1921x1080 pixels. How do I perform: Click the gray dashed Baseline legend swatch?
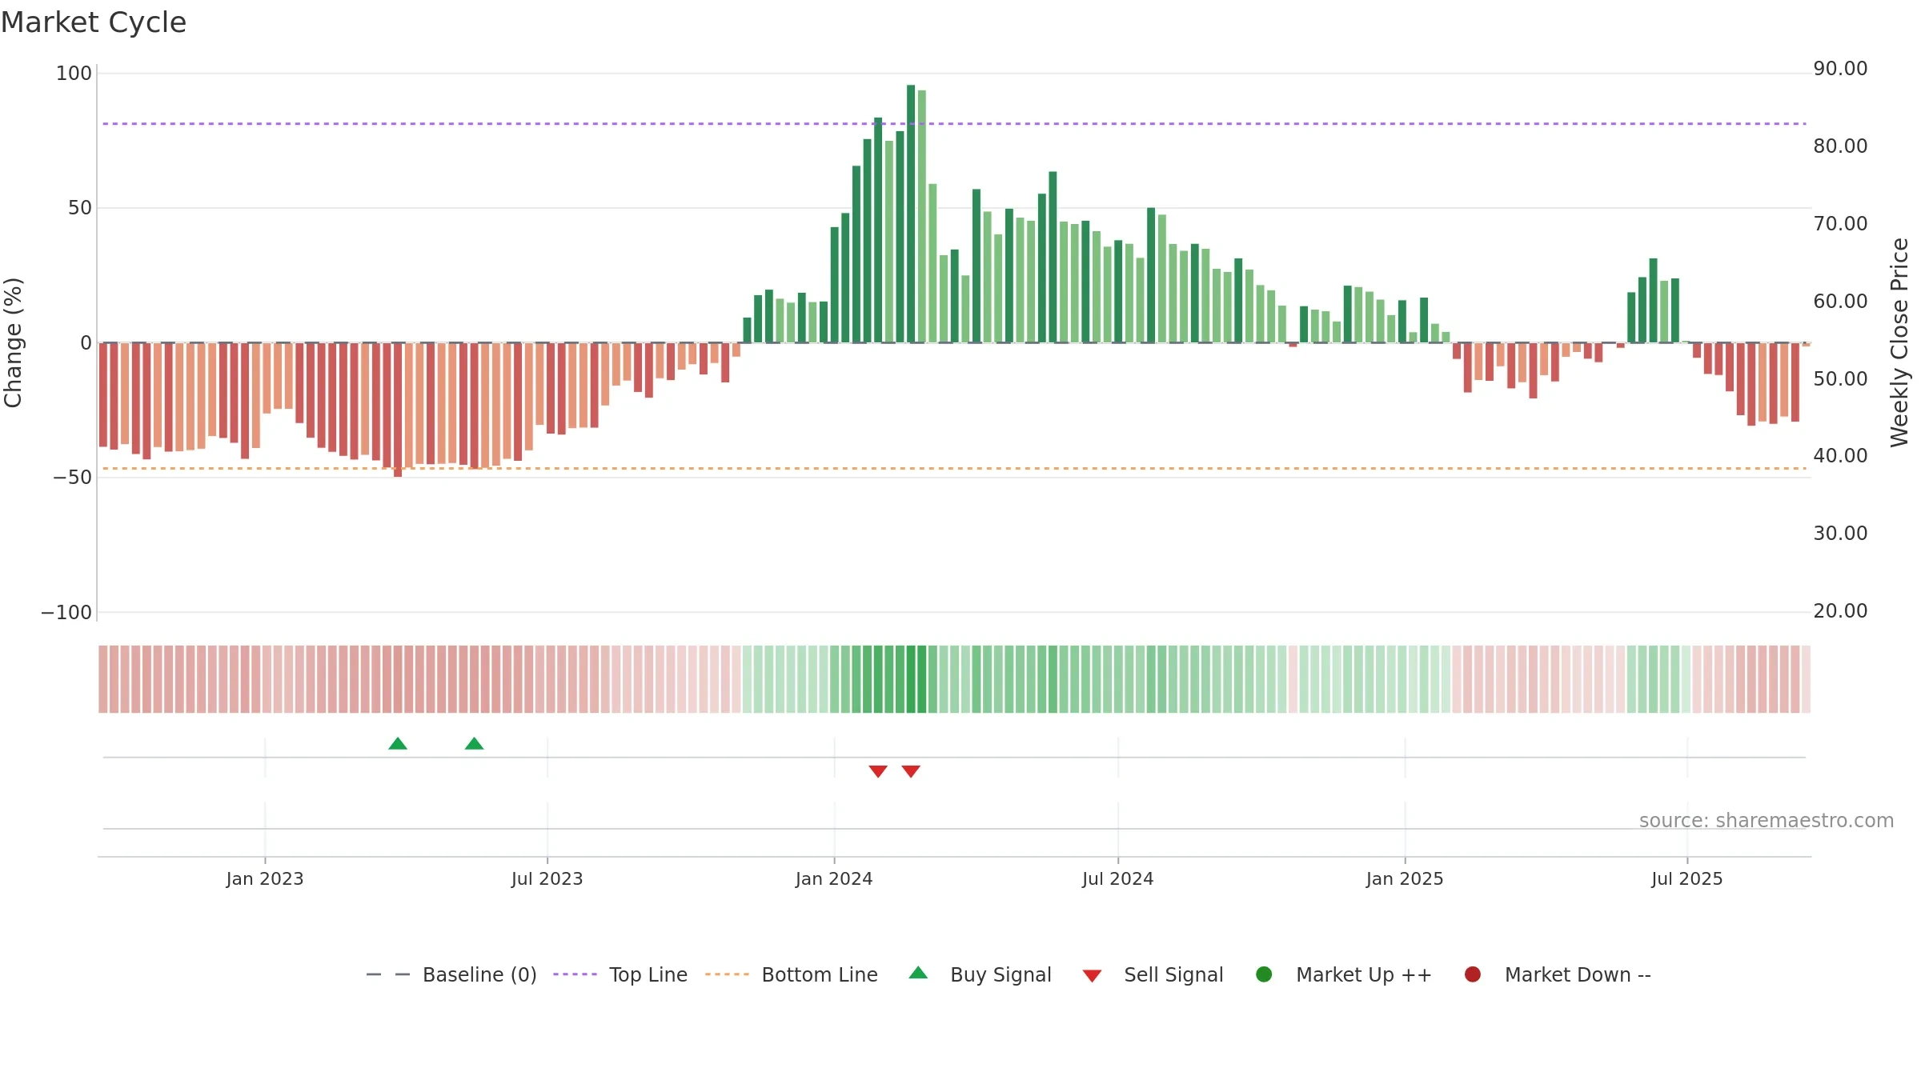pyautogui.click(x=387, y=974)
